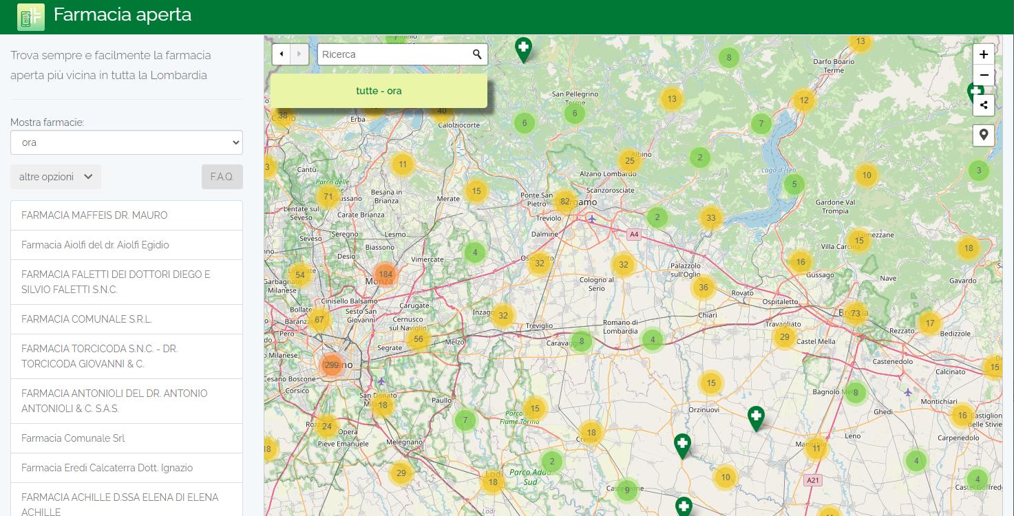The image size is (1014, 516).
Task: Open the F.A.Q. button
Action: [x=222, y=177]
